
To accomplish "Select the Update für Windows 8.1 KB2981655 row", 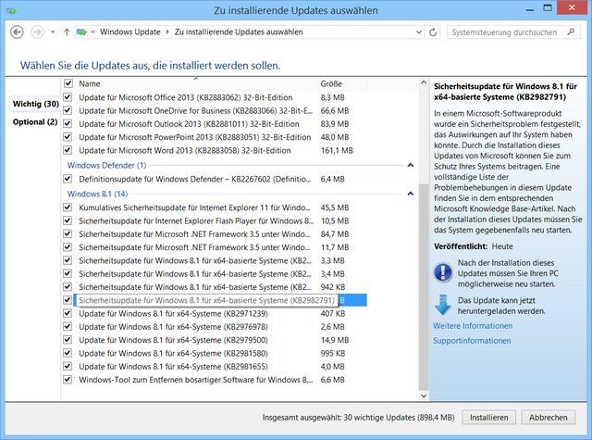I will pos(215,366).
